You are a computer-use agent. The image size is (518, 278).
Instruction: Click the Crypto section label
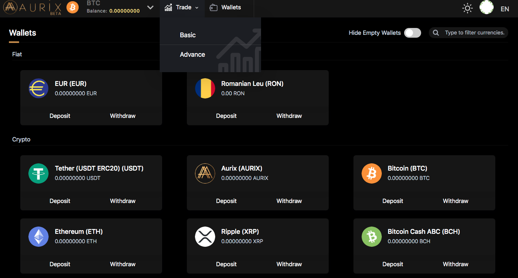[21, 139]
